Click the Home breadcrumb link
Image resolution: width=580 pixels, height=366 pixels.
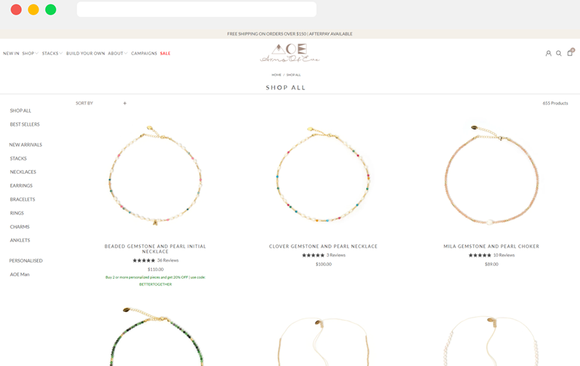[276, 75]
